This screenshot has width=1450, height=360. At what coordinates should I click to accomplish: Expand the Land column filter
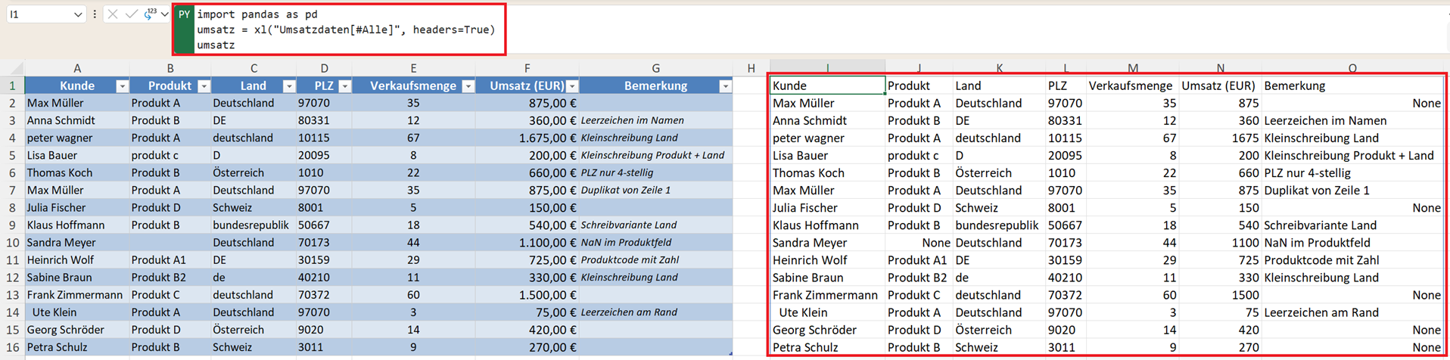288,86
